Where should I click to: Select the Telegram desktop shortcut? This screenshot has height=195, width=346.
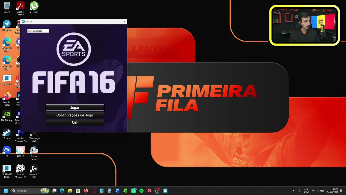(7, 26)
